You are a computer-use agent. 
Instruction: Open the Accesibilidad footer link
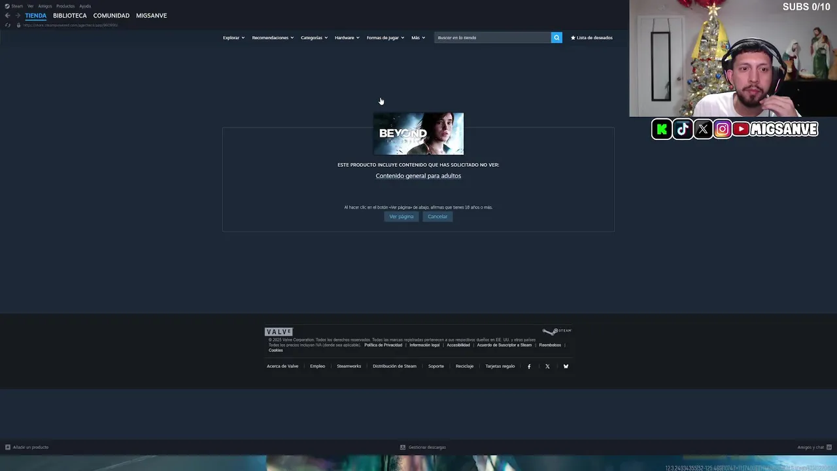point(458,345)
